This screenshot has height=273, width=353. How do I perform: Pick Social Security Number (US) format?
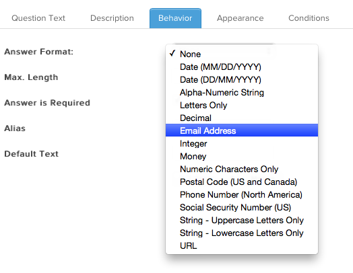point(242,207)
